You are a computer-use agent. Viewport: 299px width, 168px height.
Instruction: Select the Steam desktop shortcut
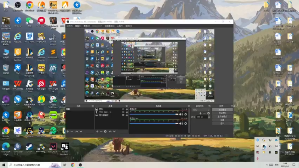[x=30, y=148]
